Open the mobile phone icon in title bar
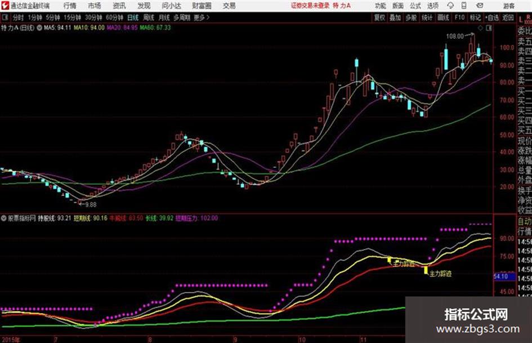The height and width of the screenshot is (343, 532). (464, 6)
